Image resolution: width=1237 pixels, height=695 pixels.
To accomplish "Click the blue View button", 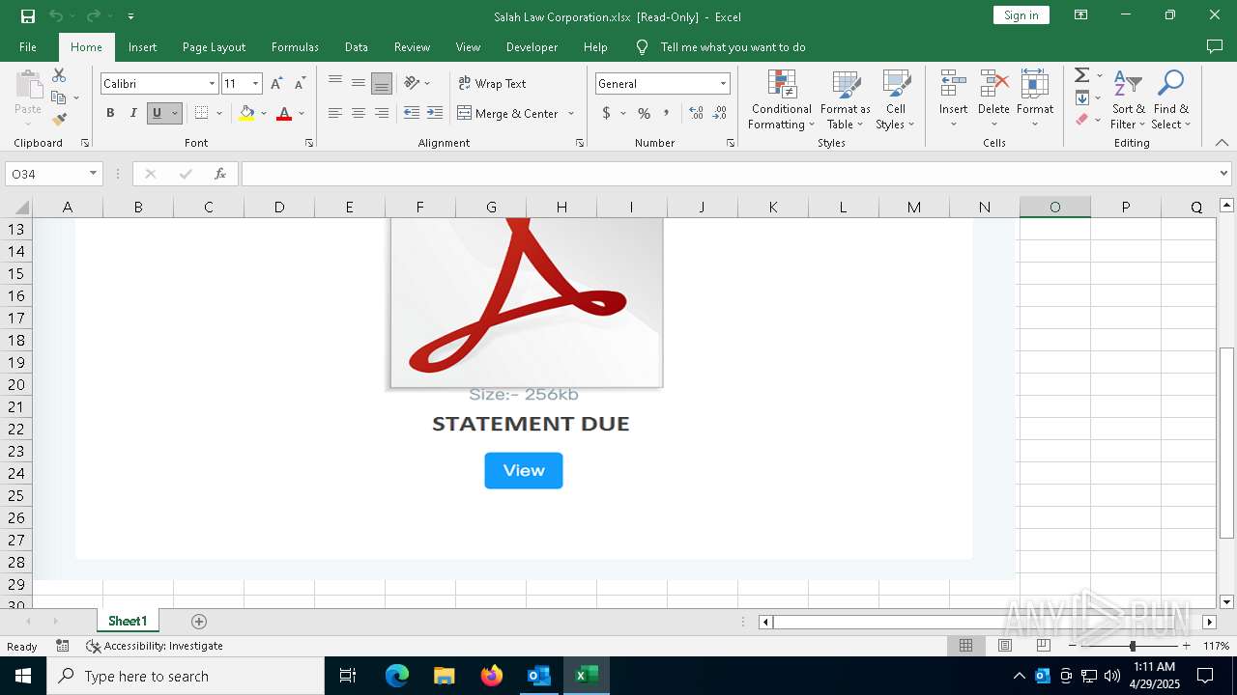I will click(x=523, y=470).
